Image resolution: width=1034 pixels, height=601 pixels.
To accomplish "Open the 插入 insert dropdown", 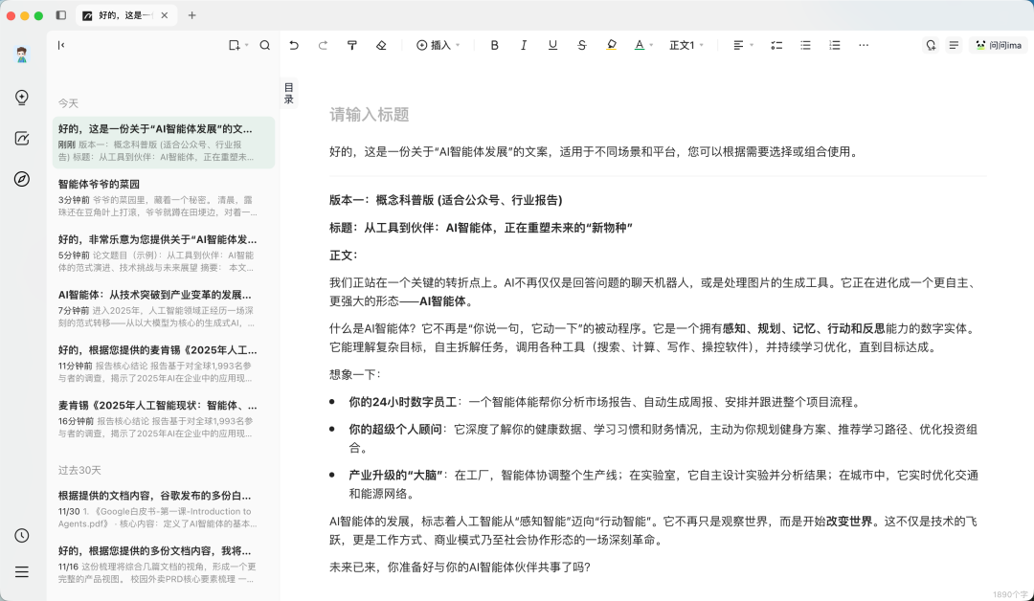I will click(438, 44).
